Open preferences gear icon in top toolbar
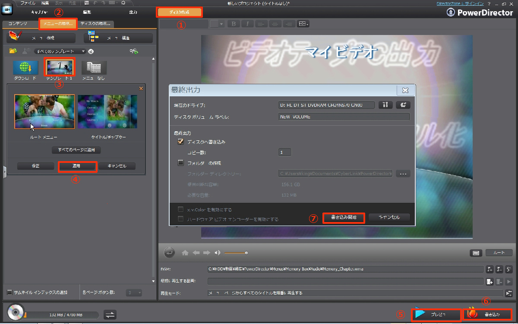The image size is (518, 324). (123, 3)
